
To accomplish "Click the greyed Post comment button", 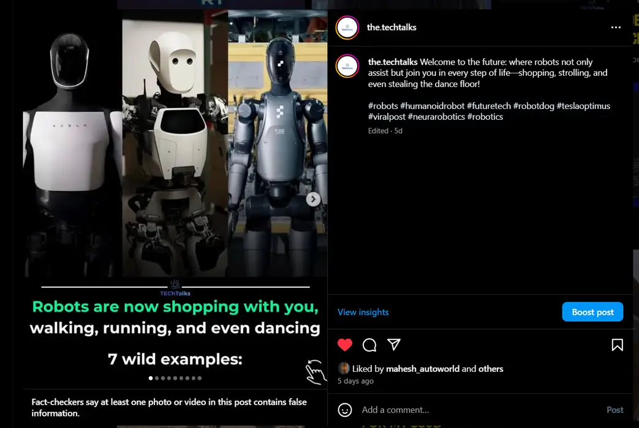I will (x=614, y=410).
